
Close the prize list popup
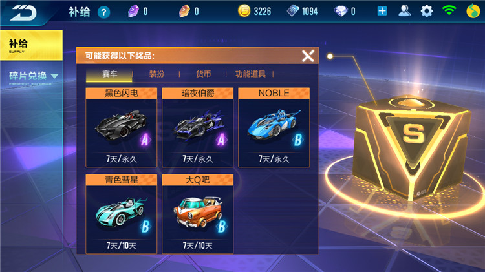tap(308, 56)
